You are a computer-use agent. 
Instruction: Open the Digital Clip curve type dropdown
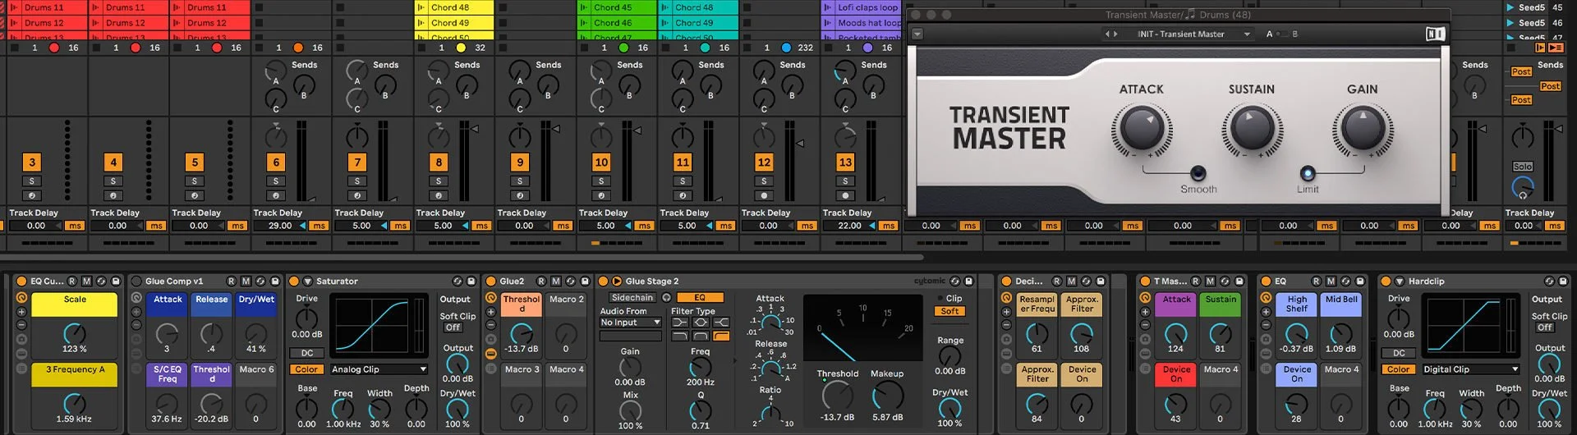[1471, 369]
